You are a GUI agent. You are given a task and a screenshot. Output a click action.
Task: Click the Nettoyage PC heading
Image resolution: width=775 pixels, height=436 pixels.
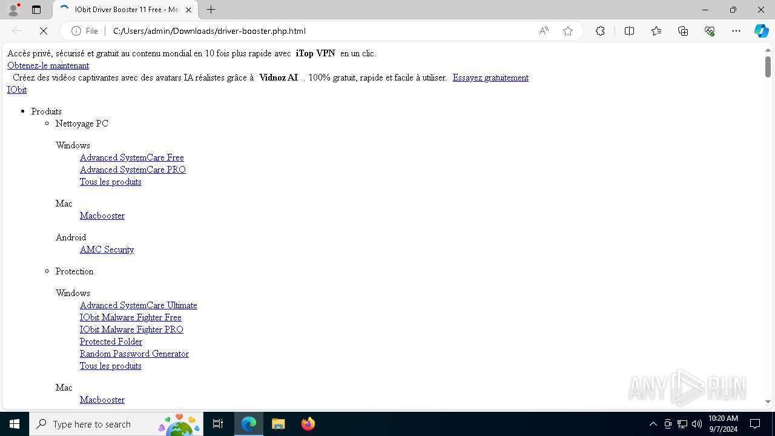tap(82, 124)
